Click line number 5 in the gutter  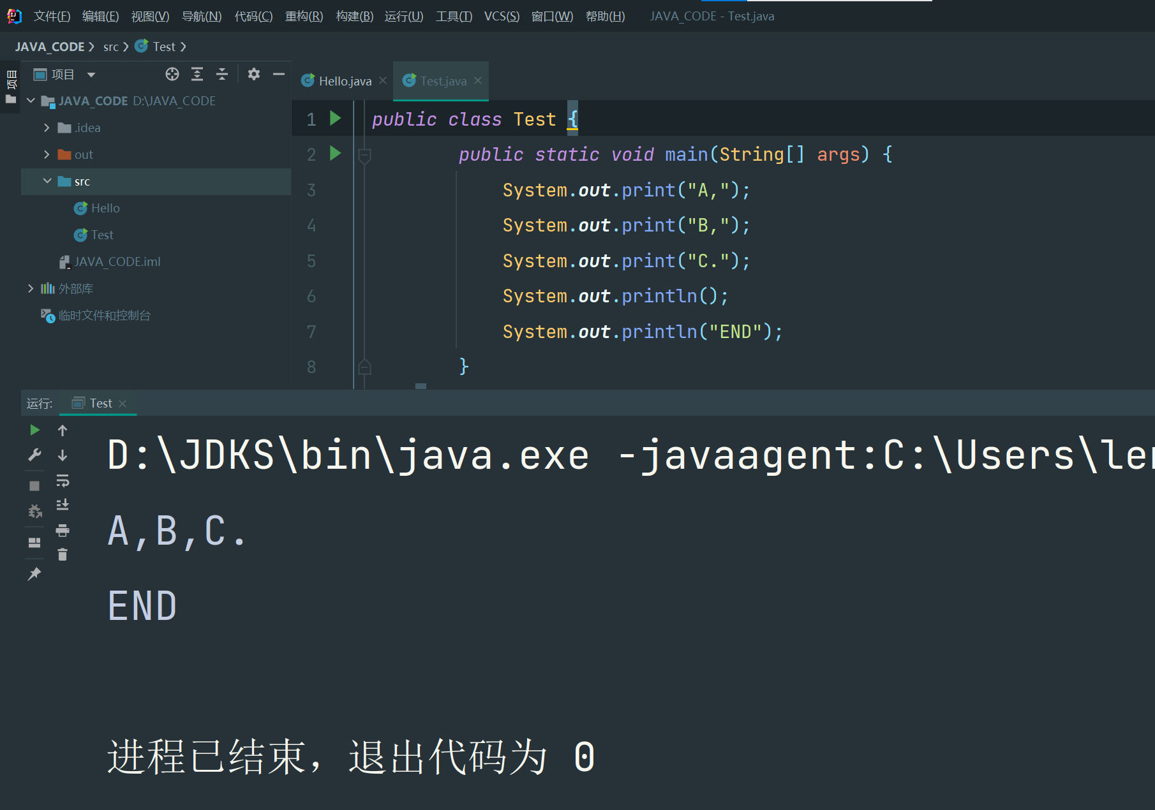(x=311, y=261)
